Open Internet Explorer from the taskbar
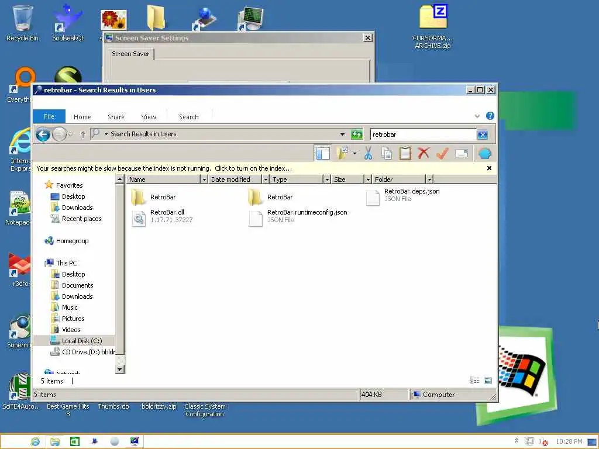599x449 pixels. click(x=35, y=442)
